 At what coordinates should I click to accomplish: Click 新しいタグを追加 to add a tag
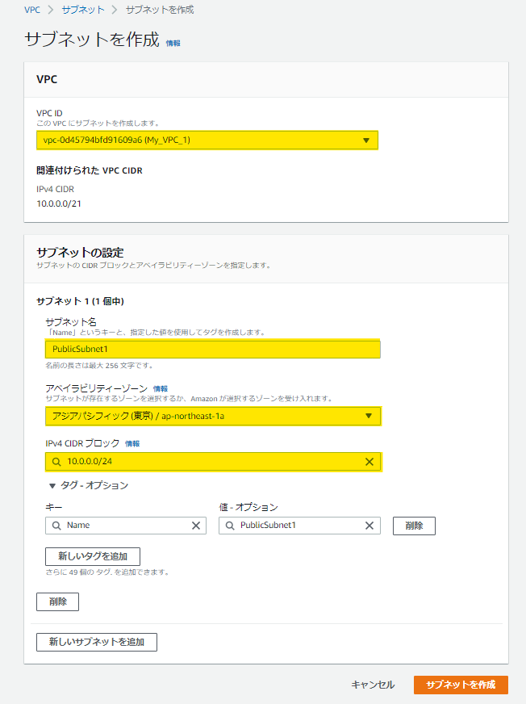(x=93, y=556)
